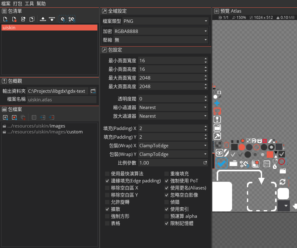Image resolution: width=297 pixels, height=248 pixels.
Task: Uncheck the 強制使用 PoT option
Action: [x=167, y=181]
